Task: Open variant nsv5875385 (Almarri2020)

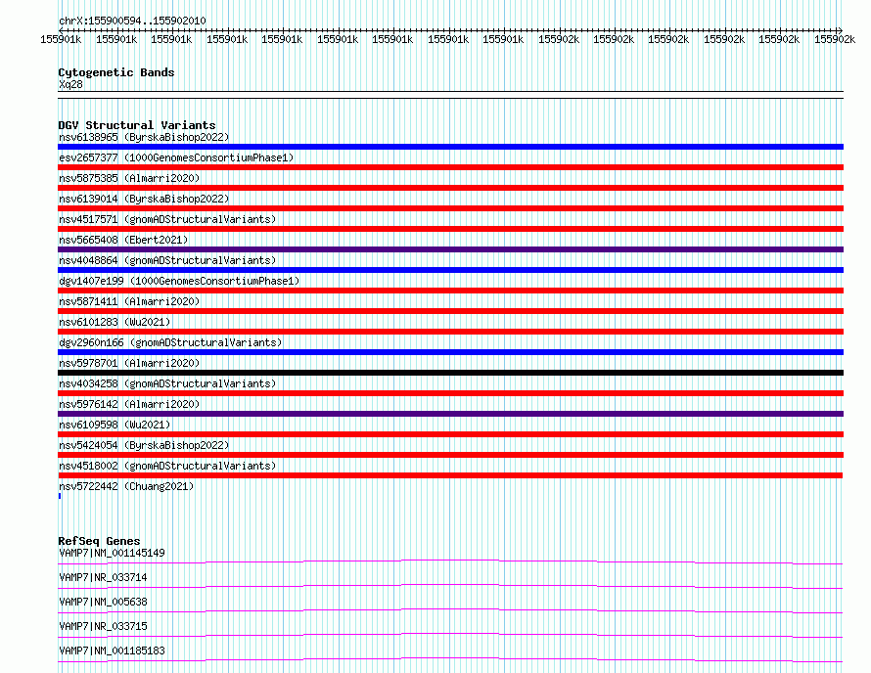Action: 129,178
